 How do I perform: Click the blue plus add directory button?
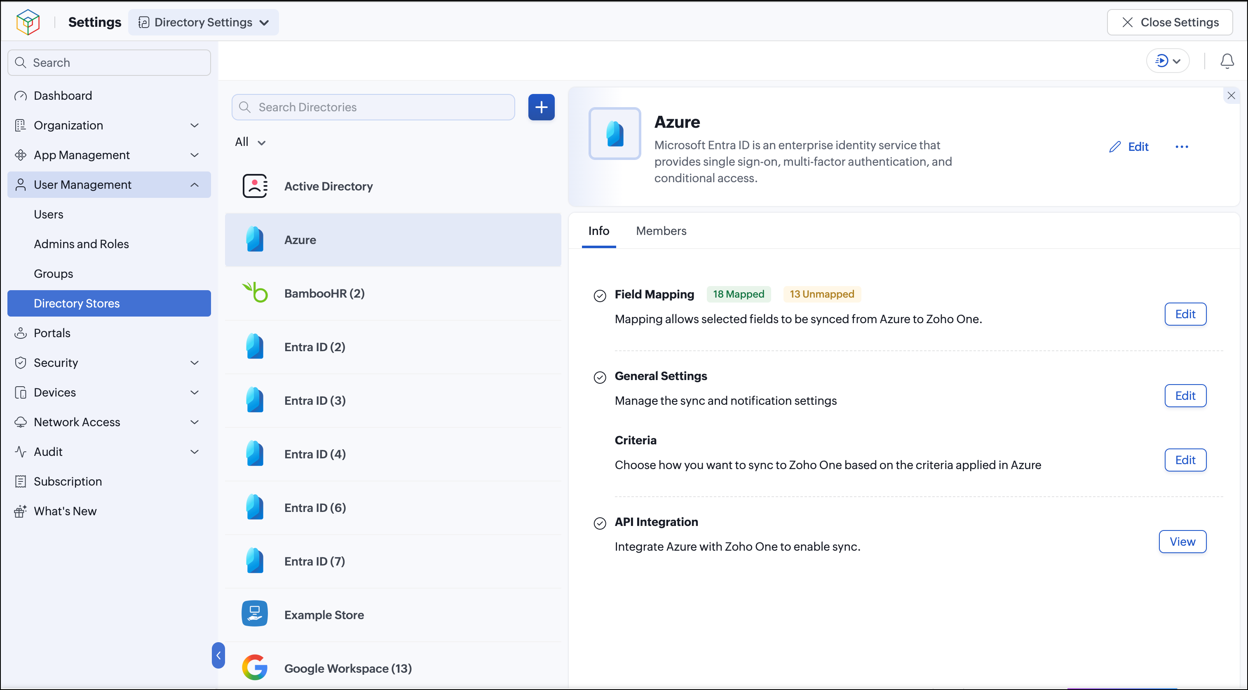click(x=541, y=107)
